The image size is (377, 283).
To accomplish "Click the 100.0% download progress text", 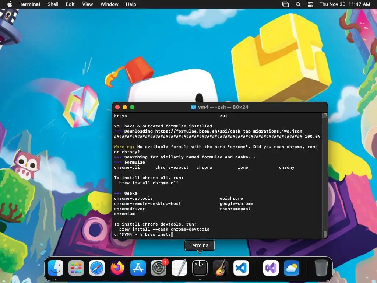I will (x=313, y=136).
